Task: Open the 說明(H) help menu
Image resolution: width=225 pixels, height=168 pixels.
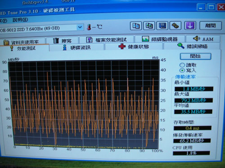Action: tap(20, 20)
